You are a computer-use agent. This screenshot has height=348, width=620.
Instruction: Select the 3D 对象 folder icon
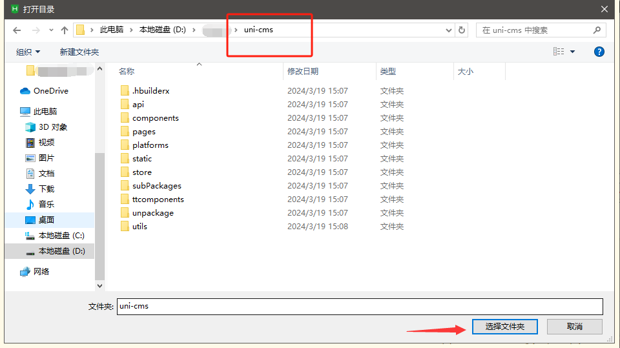point(30,127)
